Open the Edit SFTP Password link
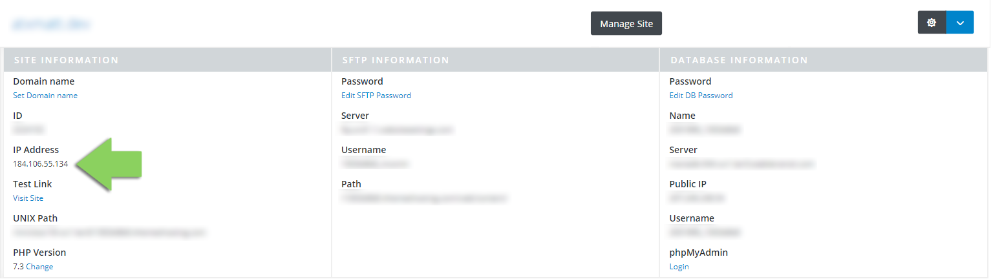 pyautogui.click(x=376, y=96)
